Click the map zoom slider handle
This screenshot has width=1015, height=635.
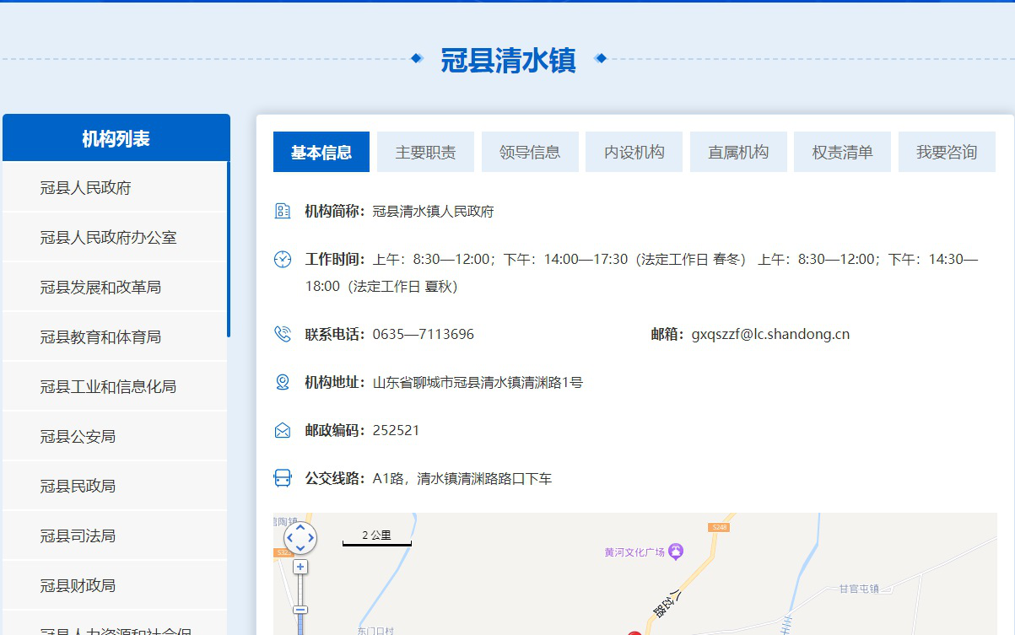click(300, 610)
